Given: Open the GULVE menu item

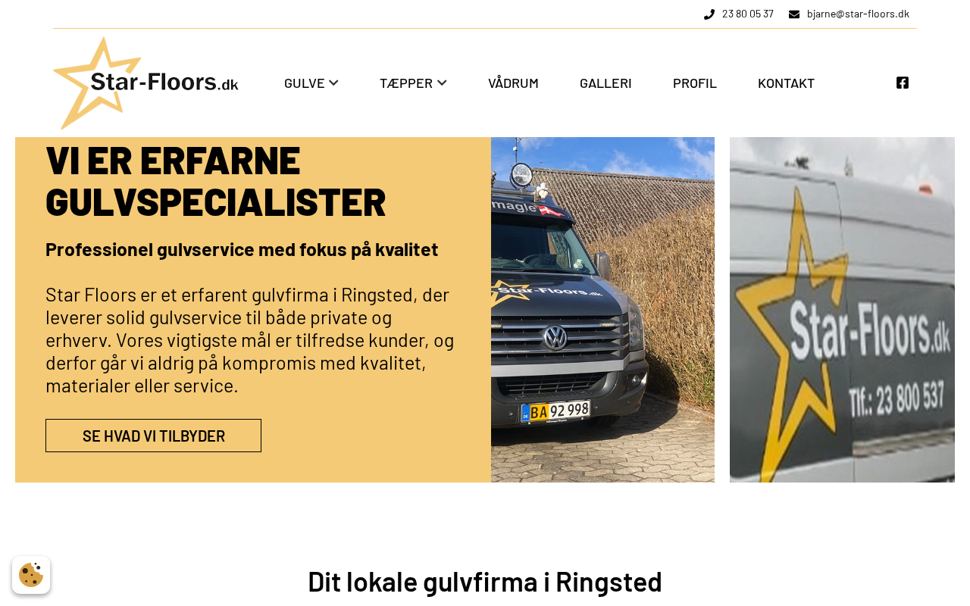Looking at the screenshot, I should pos(305,83).
